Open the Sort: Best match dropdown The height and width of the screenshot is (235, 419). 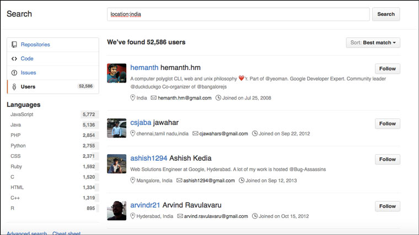pyautogui.click(x=373, y=43)
